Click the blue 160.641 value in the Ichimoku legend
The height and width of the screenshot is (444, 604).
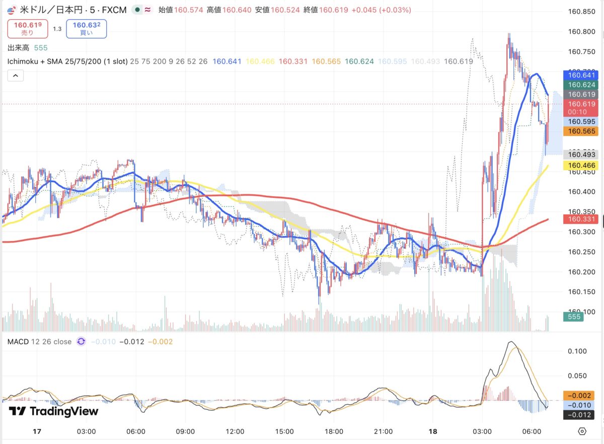tap(227, 61)
